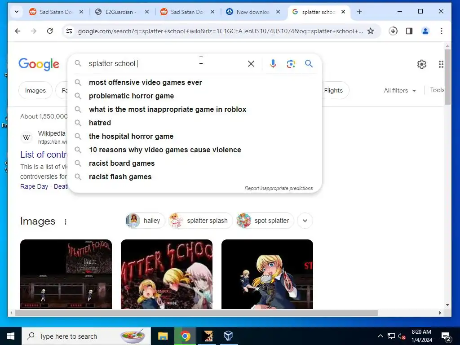Open the 'List of contr...' Wikipedia result
The image size is (460, 345).
coord(44,155)
